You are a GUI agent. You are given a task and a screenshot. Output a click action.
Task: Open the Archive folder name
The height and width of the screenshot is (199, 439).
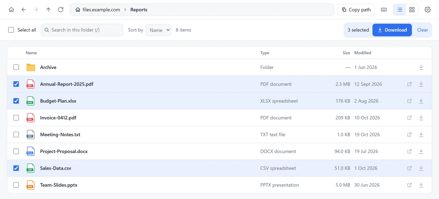point(48,67)
